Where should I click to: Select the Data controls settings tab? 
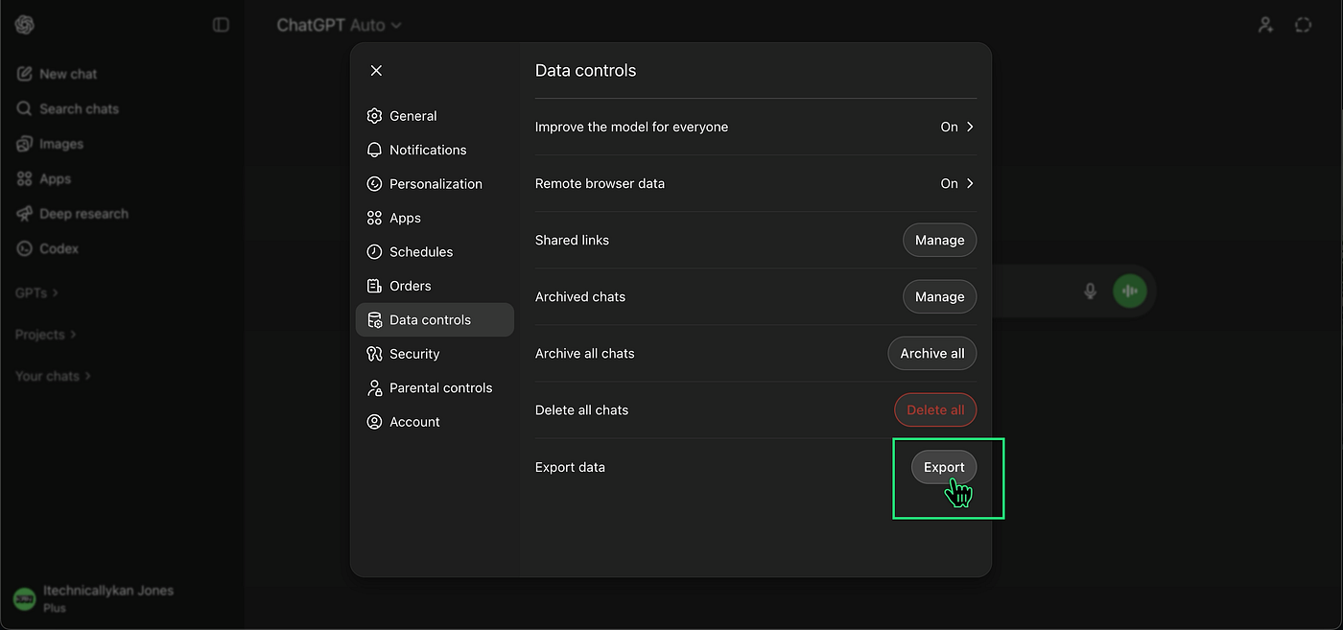(x=435, y=320)
